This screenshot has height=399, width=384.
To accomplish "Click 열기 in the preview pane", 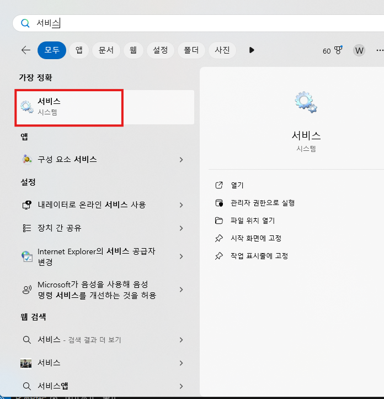I will click(x=237, y=185).
